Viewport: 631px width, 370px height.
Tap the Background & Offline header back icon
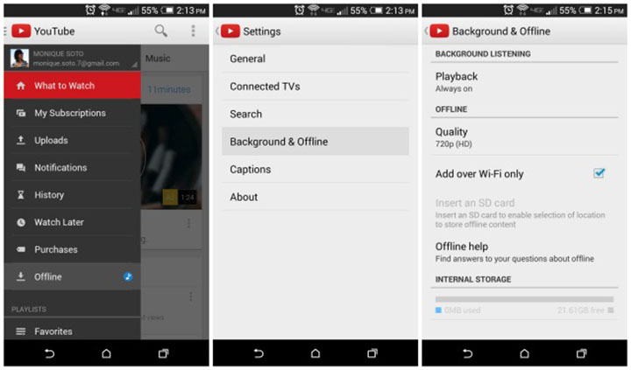438,31
